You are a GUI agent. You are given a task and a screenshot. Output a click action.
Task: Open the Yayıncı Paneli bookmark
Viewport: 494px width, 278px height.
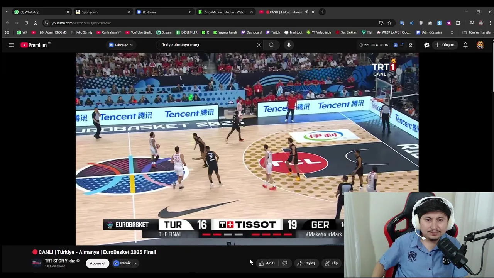(225, 32)
